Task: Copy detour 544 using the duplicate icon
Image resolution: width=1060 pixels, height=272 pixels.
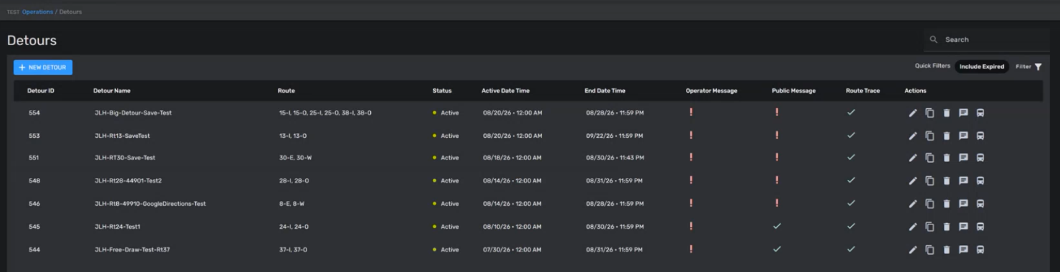Action: (930, 250)
